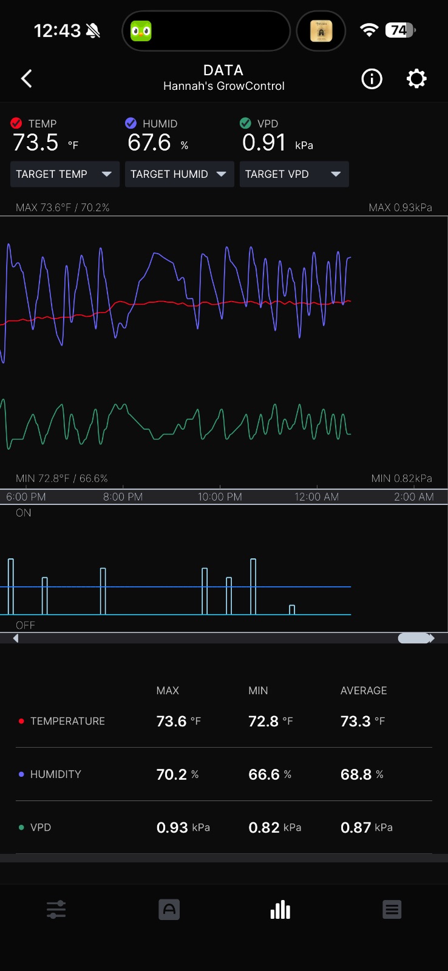Tap the MAX column header in table

tap(168, 691)
